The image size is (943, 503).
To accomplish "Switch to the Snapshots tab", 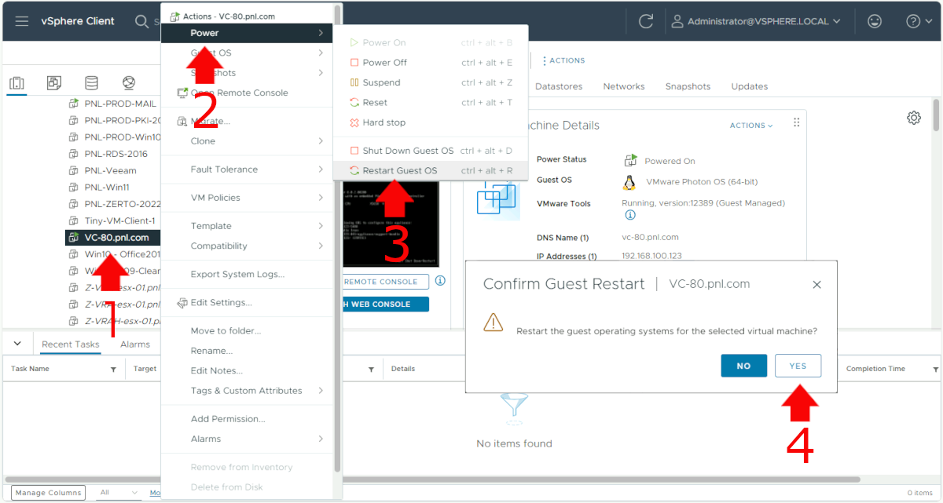I will pyautogui.click(x=688, y=86).
